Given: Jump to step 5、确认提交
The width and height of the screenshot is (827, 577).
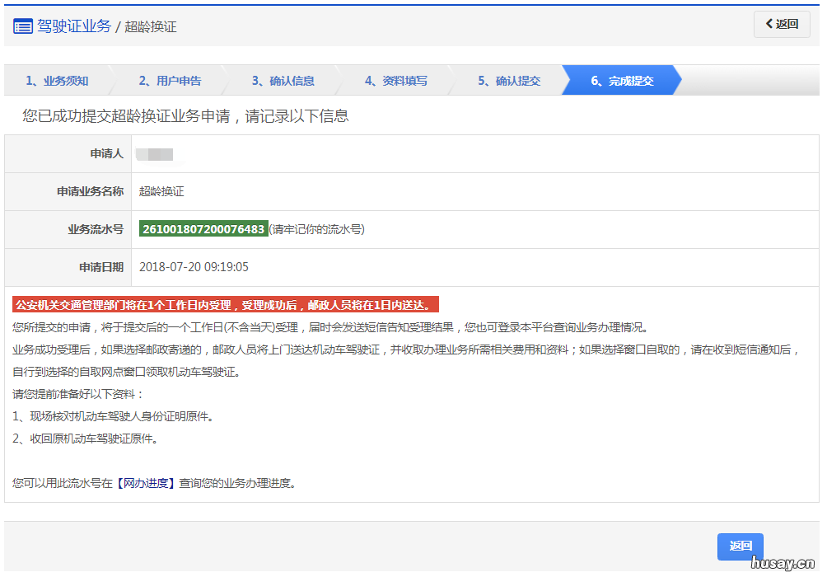Looking at the screenshot, I should click(509, 81).
